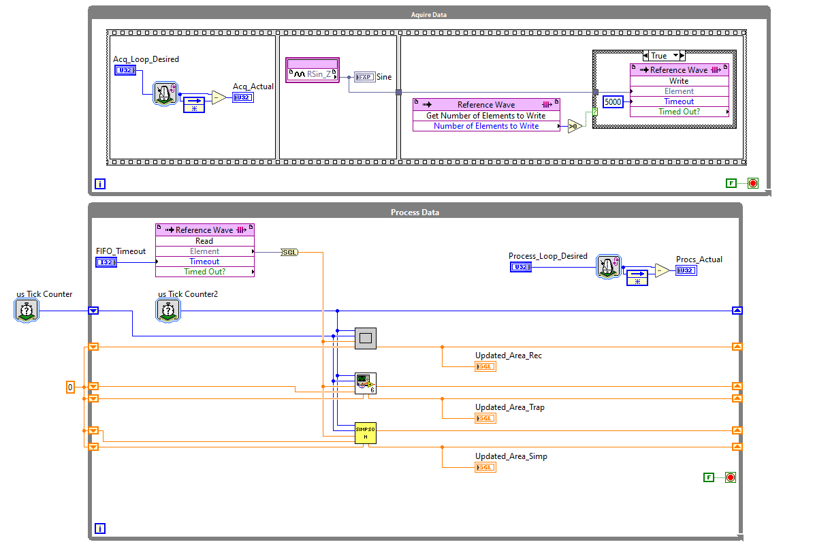
Task: Select Timed Out? output of Read FIFO node
Action: 205,272
